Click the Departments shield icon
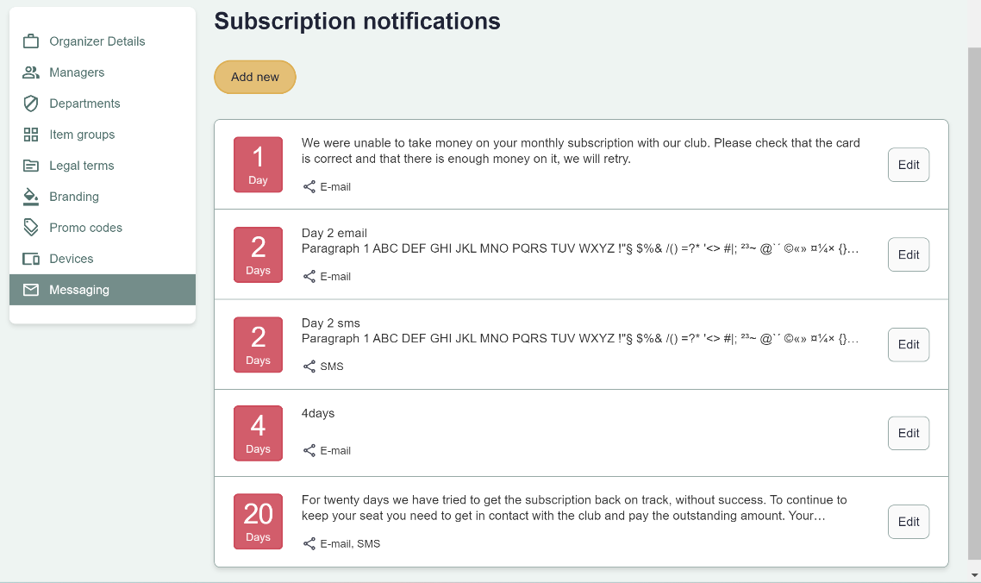Image resolution: width=981 pixels, height=583 pixels. (31, 103)
